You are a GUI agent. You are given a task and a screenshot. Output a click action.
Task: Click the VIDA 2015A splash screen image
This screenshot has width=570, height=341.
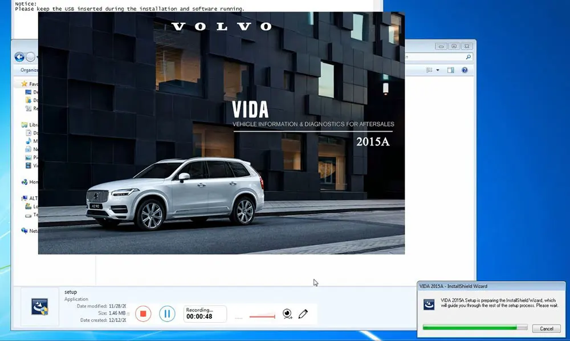pyautogui.click(x=221, y=133)
